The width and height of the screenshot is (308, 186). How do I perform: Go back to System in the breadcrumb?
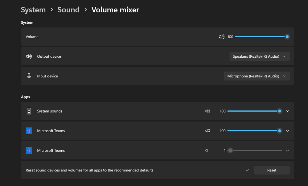pyautogui.click(x=33, y=10)
